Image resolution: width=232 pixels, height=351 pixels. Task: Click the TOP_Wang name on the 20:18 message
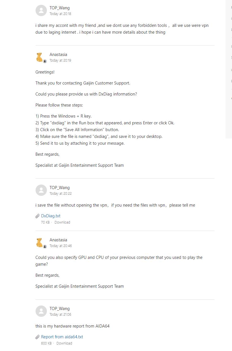click(x=60, y=8)
